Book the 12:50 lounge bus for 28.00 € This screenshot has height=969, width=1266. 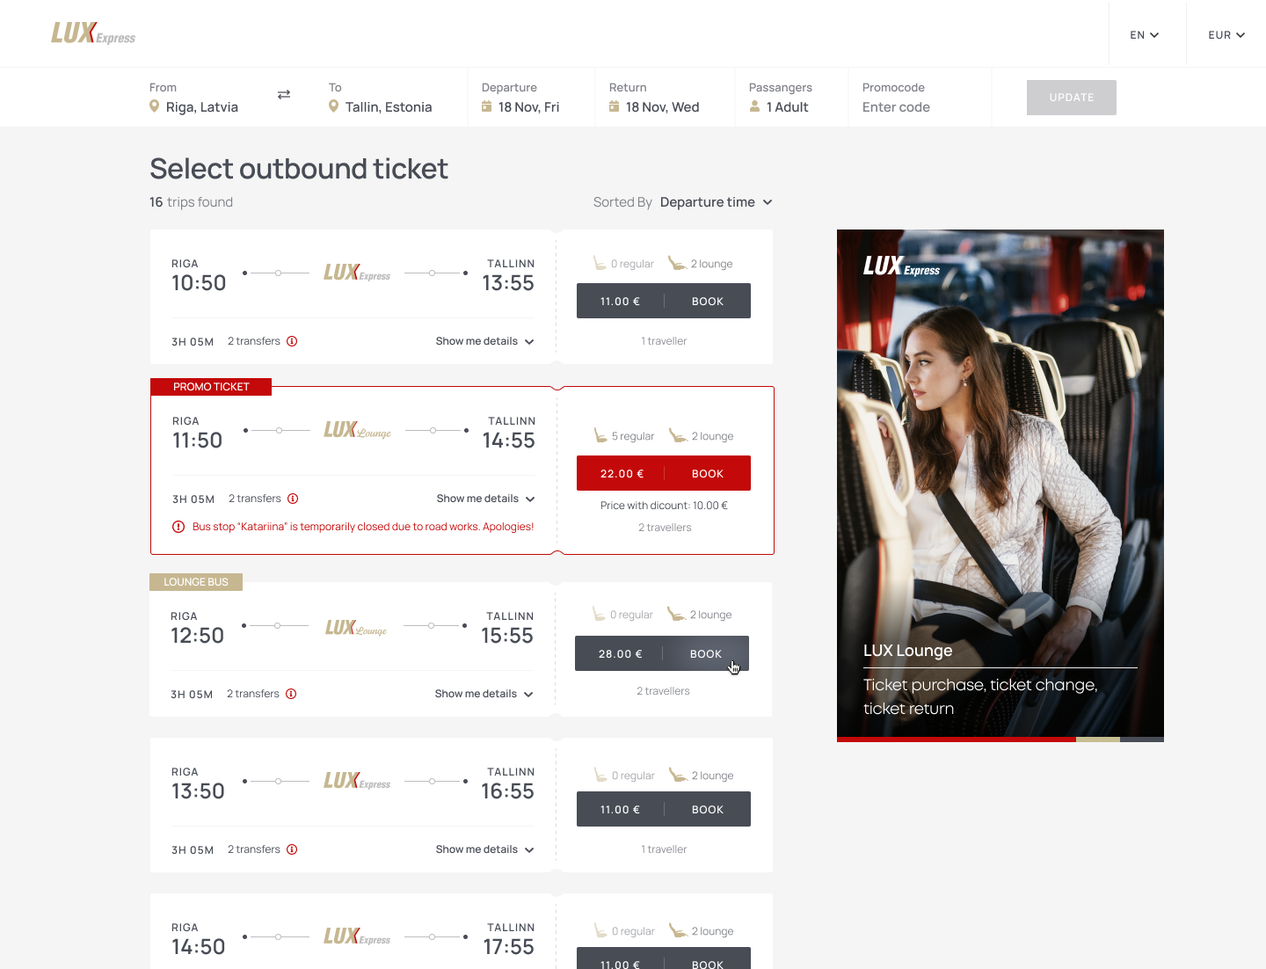click(x=662, y=653)
